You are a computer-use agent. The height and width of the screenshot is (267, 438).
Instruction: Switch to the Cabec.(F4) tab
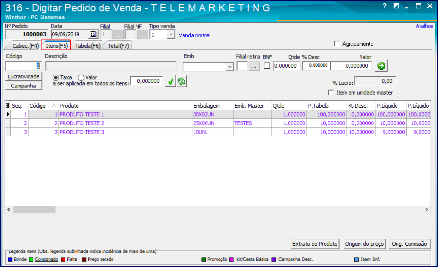click(25, 46)
